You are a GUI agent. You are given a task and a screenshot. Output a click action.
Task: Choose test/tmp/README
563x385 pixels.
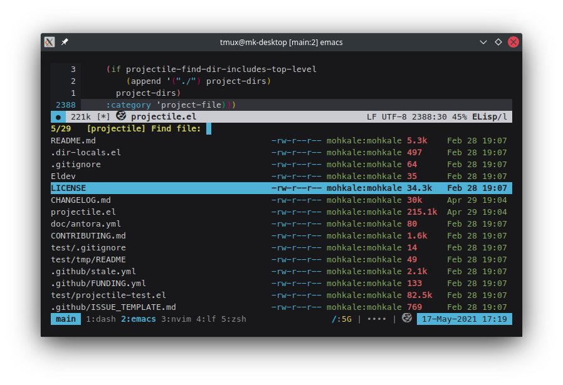(281, 260)
